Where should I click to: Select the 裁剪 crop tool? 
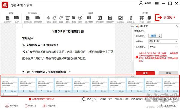(x=74, y=18)
